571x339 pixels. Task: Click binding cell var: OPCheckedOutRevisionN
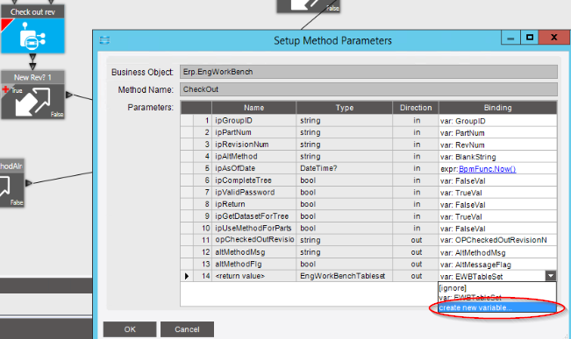pos(498,240)
